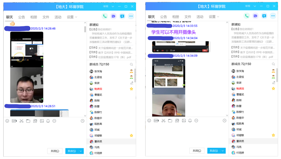Click the bell icon in left window toolbar

click(48, 121)
